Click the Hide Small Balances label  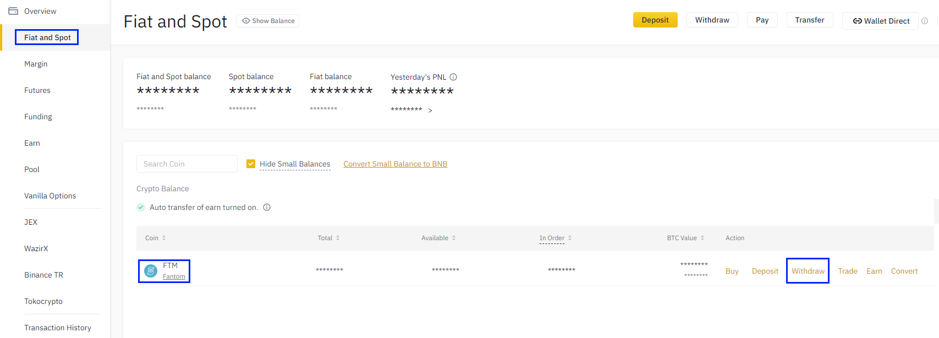point(295,164)
